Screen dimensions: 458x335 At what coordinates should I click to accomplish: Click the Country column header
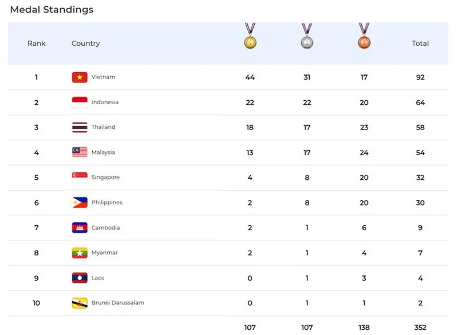(86, 44)
